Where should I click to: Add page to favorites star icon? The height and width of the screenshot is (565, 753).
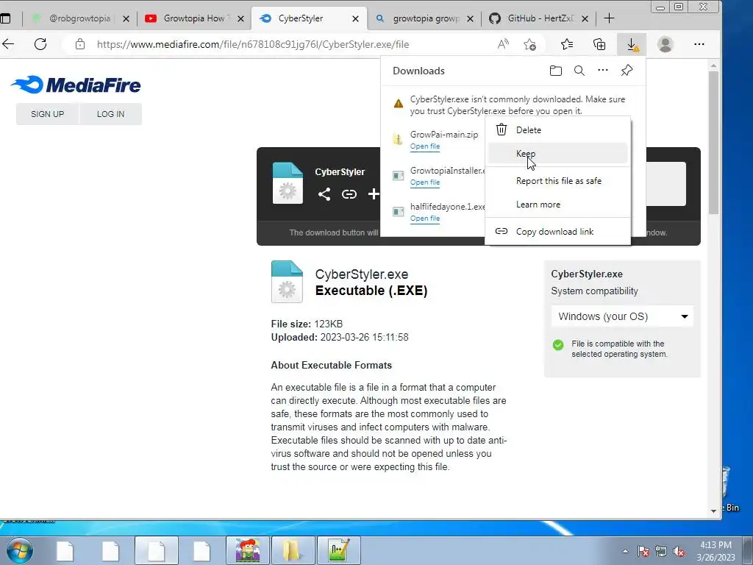[529, 44]
